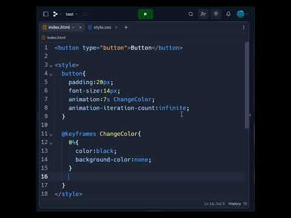Close the style.css tab

(116, 27)
